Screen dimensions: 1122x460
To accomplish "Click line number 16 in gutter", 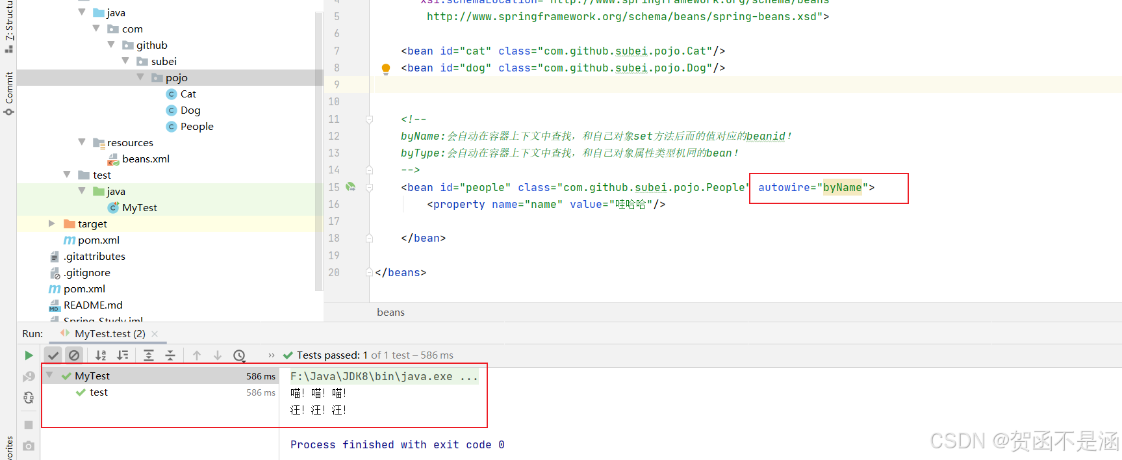I will pyautogui.click(x=334, y=204).
